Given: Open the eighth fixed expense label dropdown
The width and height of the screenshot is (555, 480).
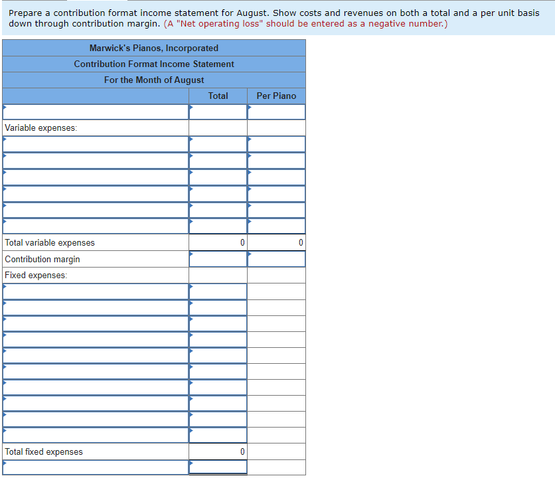Looking at the screenshot, I should coord(96,403).
